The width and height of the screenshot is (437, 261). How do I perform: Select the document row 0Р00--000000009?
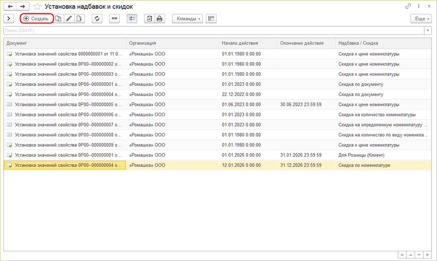tap(218, 145)
